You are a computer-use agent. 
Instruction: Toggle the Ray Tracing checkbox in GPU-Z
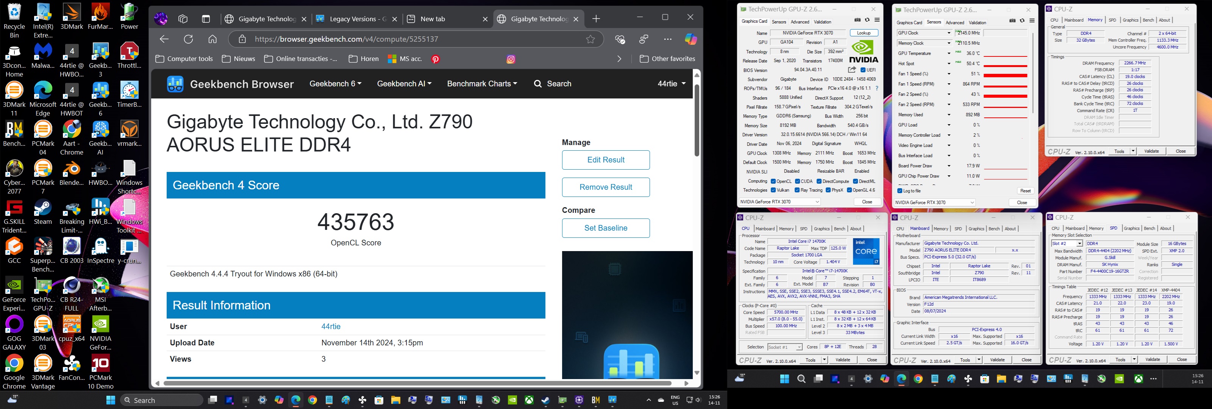pyautogui.click(x=797, y=190)
